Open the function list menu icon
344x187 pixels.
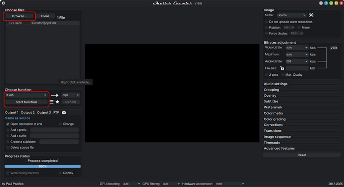click(52, 102)
